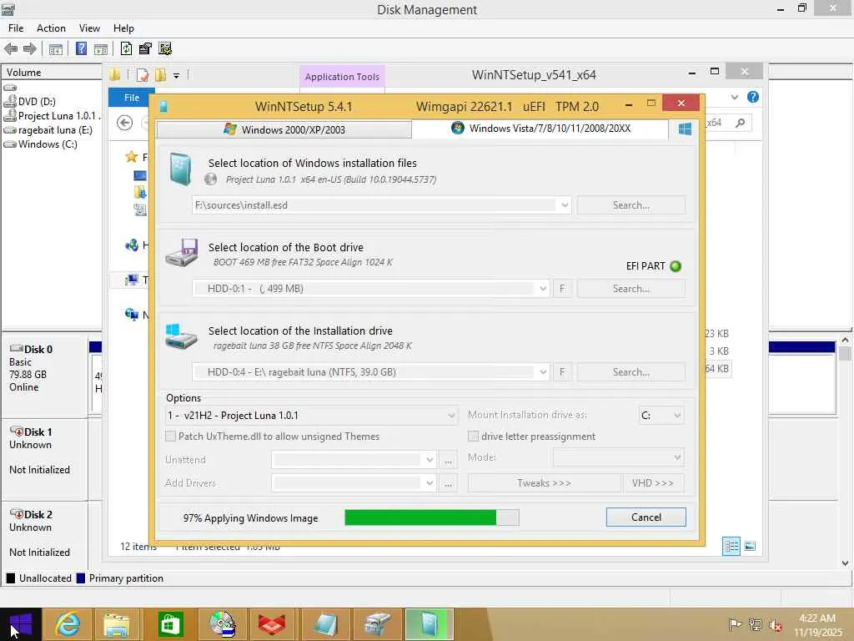Click the show console tree toolbar icon
Screen dimensions: 854x641
[56, 49]
